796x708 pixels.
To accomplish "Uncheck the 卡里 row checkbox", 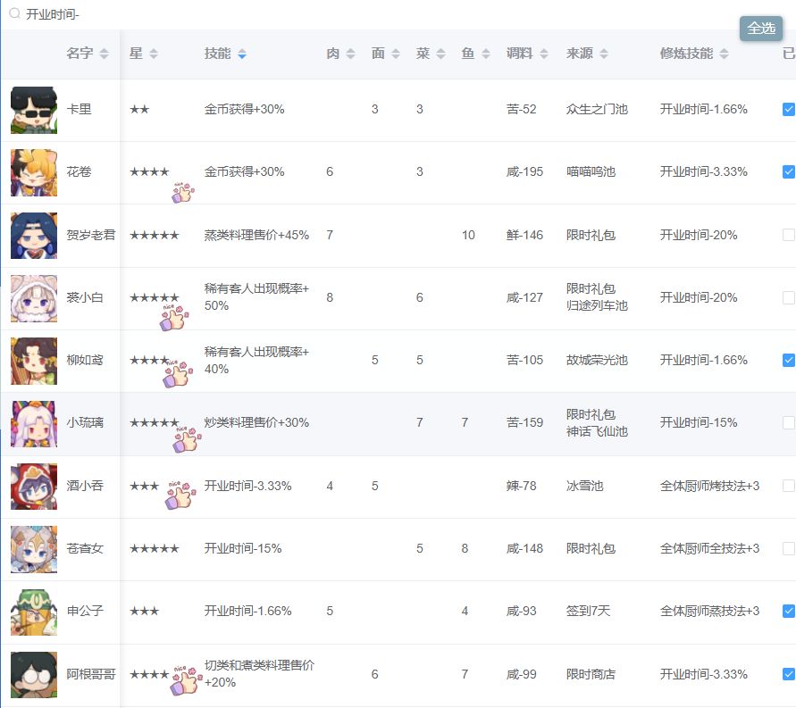I will 788,109.
